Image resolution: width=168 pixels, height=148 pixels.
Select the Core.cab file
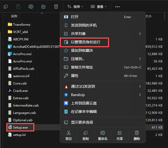[17, 83]
